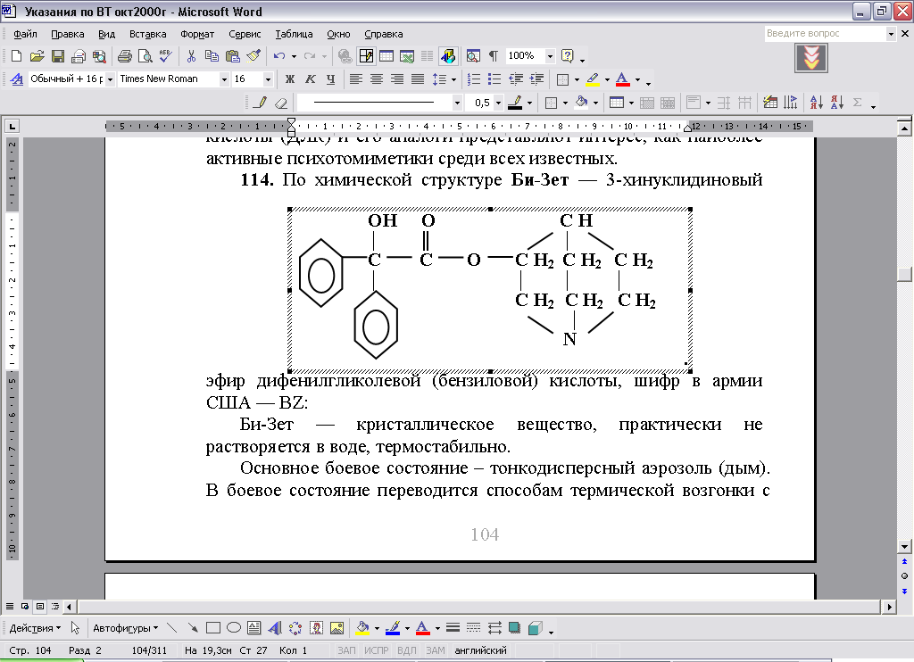This screenshot has width=914, height=662.
Task: Apply the yellow highlight color
Action: click(x=593, y=79)
